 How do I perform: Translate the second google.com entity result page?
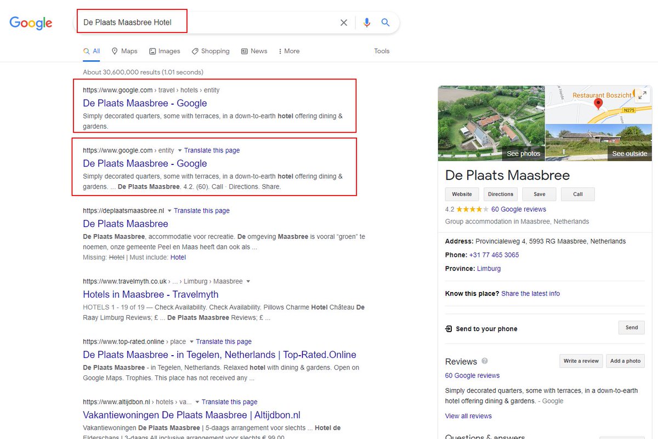[212, 150]
